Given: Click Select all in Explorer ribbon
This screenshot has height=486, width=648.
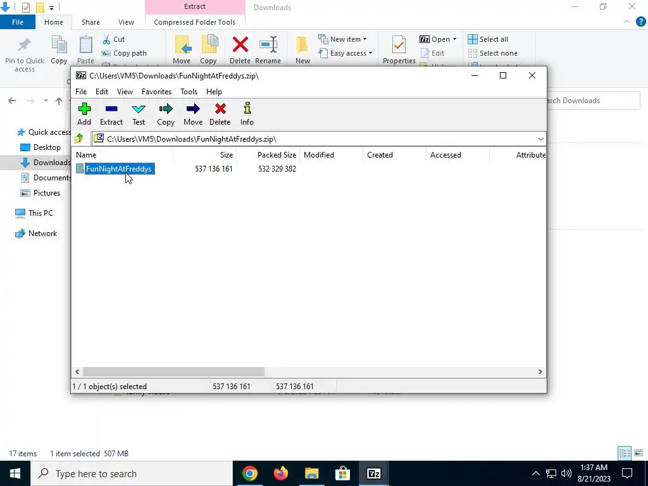Looking at the screenshot, I should point(488,39).
